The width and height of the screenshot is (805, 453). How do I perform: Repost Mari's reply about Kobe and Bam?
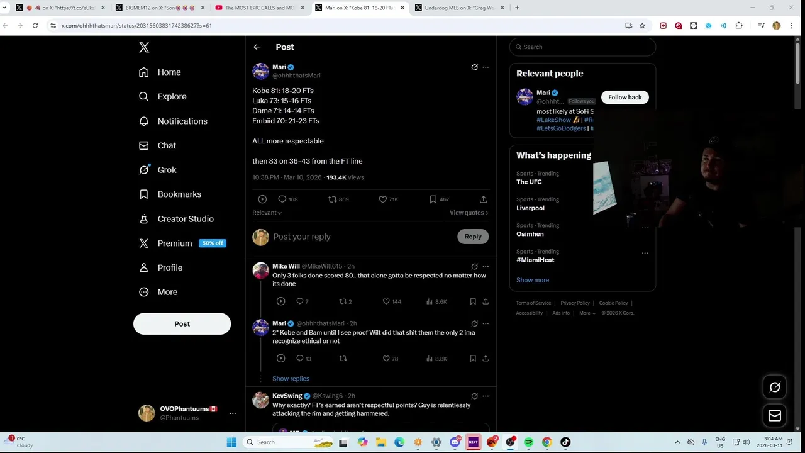pos(343,359)
